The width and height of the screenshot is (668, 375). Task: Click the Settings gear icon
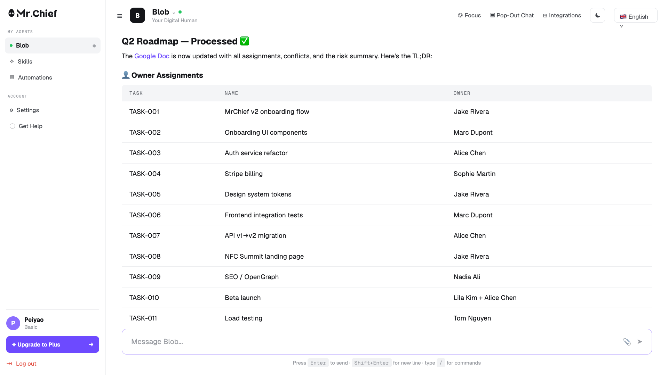pos(11,110)
